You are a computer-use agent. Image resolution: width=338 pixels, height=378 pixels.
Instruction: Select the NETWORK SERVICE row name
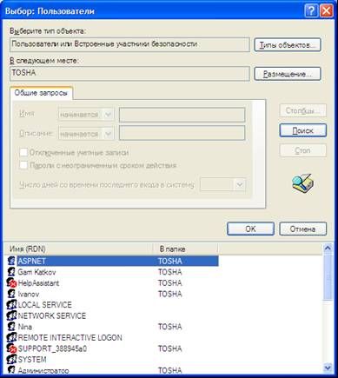[52, 315]
